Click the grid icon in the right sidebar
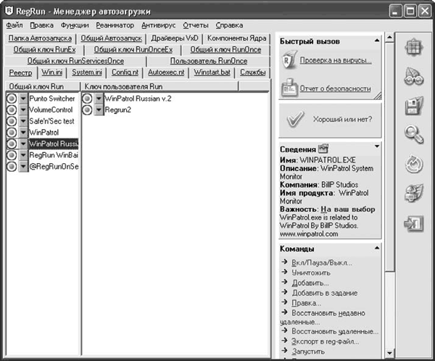 coord(414,48)
